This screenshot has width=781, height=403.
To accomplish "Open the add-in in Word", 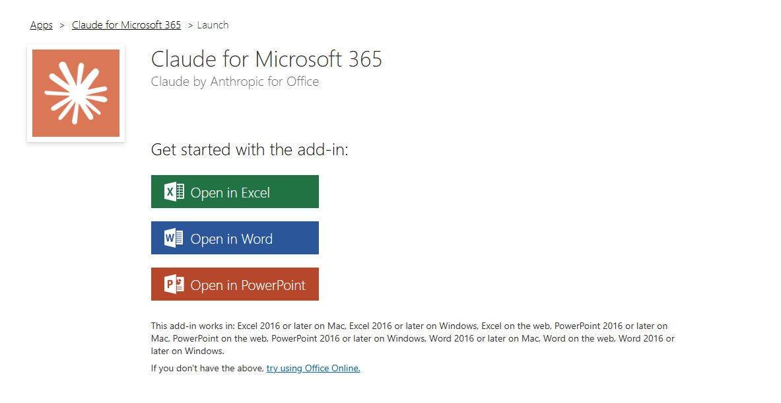I will tap(234, 238).
